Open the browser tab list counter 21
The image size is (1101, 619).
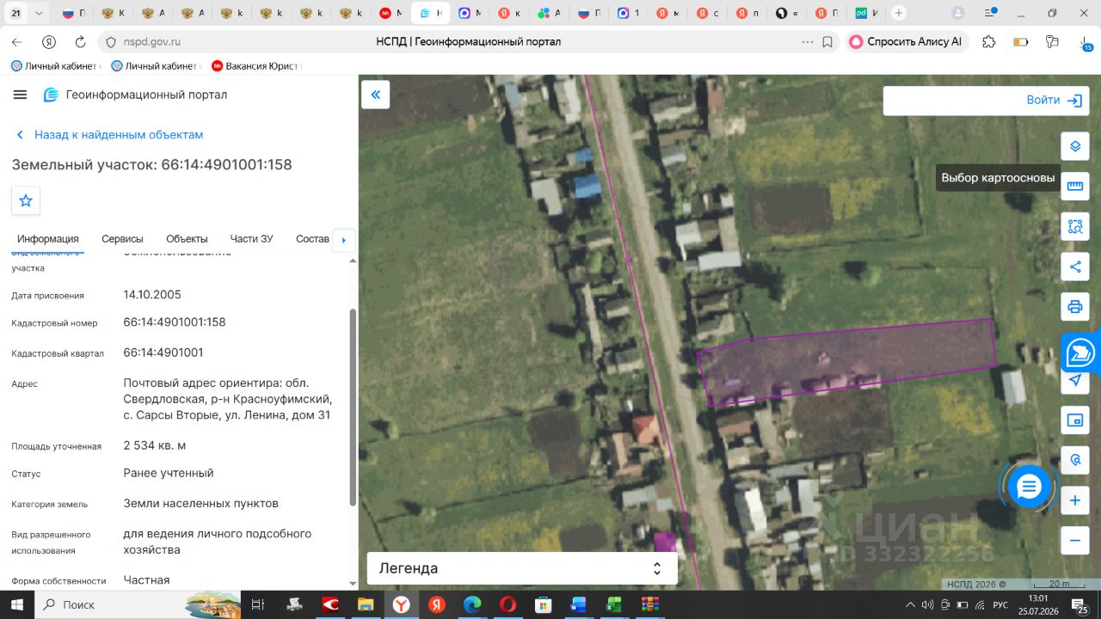[x=16, y=13]
